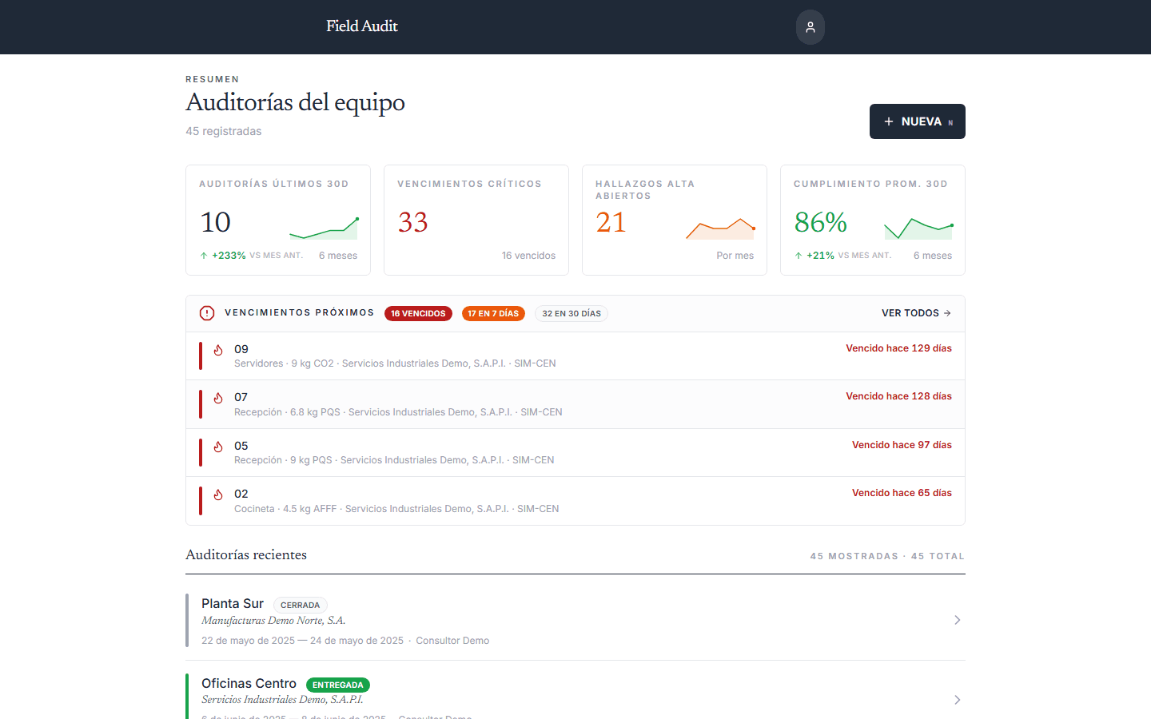The height and width of the screenshot is (719, 1151).
Task: Click 'Vencido hace 97 días' text
Action: click(902, 445)
